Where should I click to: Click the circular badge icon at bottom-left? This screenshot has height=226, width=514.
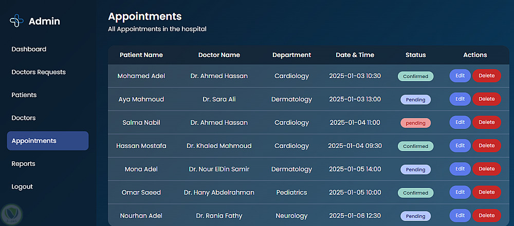(10, 214)
